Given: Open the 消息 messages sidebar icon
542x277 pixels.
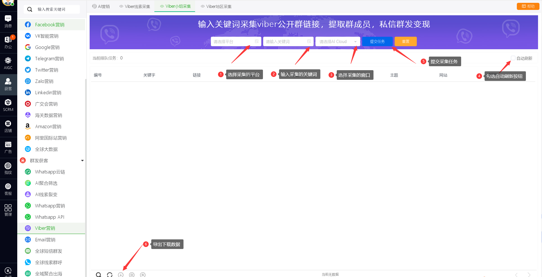Looking at the screenshot, I should tap(8, 22).
